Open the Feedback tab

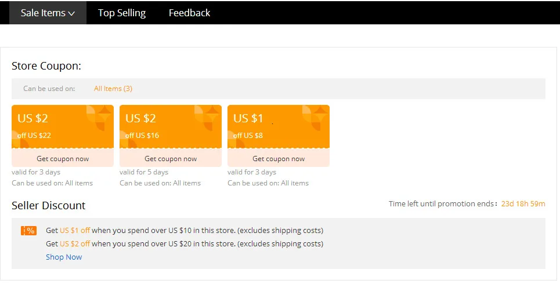click(x=189, y=13)
